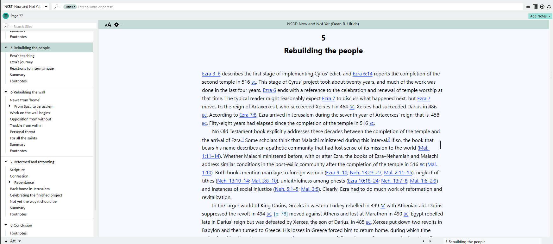
Task: Open the Mal. 3:8–10 reference link
Action: tap(264, 181)
